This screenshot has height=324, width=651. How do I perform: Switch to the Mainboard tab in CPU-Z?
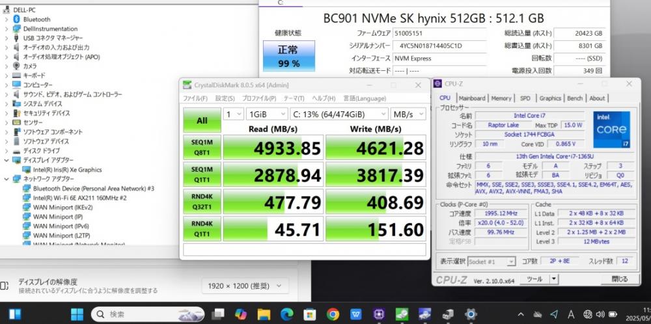[472, 98]
